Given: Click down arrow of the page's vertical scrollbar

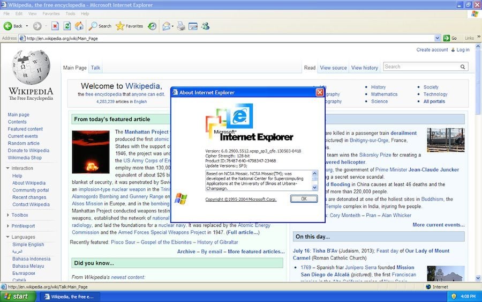Looking at the screenshot, I should point(478,278).
